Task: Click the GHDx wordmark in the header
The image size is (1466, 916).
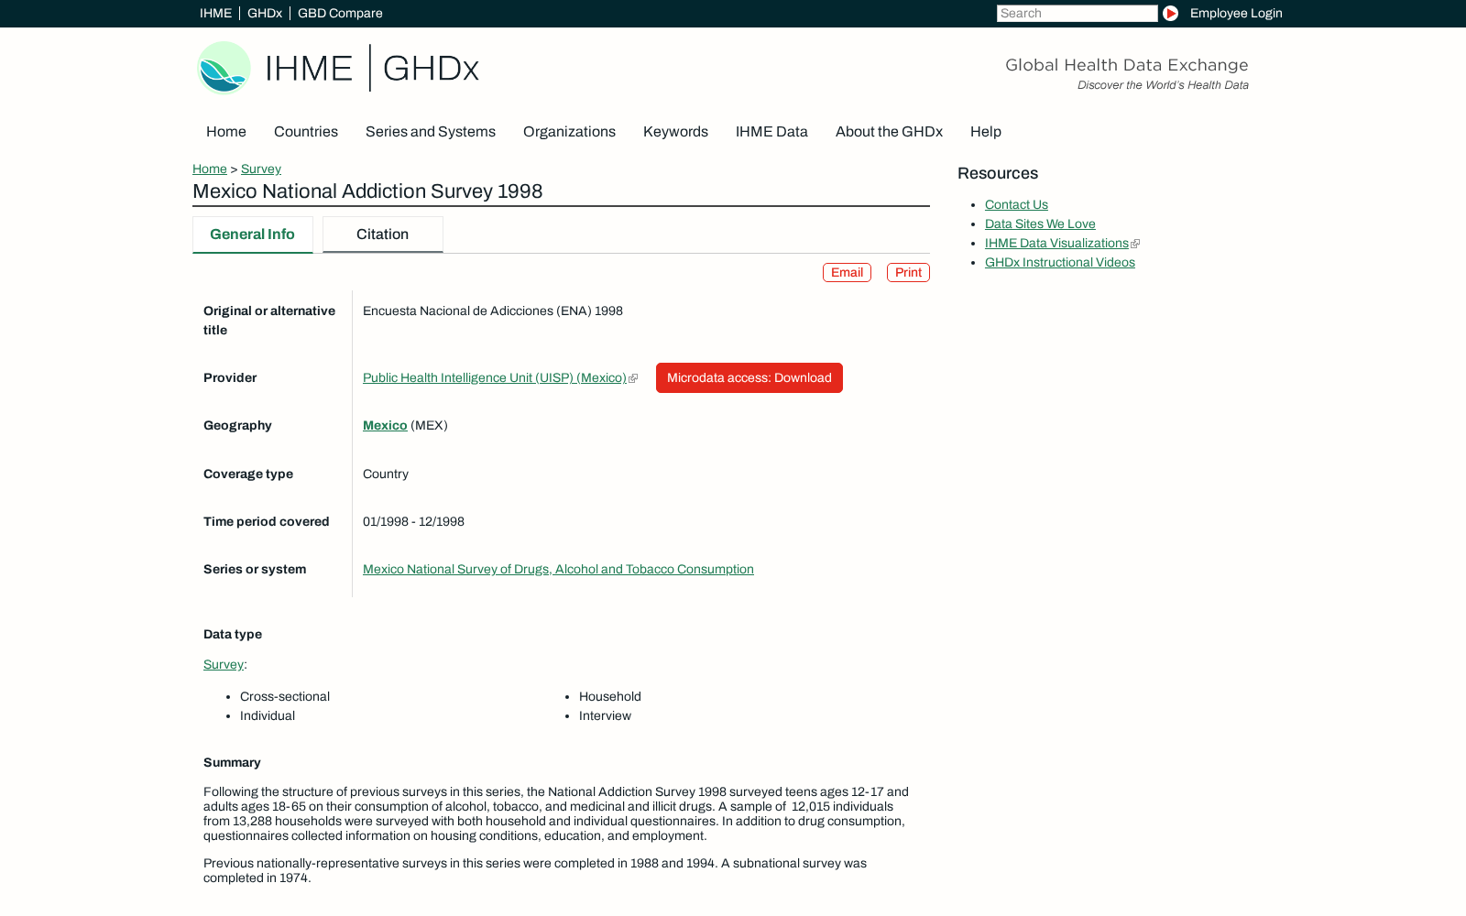Action: click(x=431, y=69)
